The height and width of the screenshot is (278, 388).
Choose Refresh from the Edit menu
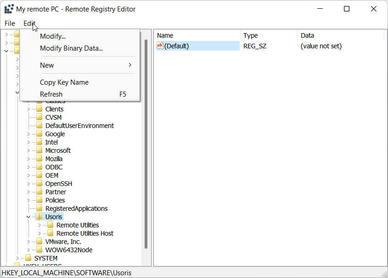pos(80,94)
